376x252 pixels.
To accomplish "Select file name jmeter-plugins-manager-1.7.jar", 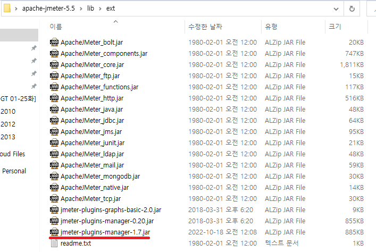I will (x=105, y=232).
